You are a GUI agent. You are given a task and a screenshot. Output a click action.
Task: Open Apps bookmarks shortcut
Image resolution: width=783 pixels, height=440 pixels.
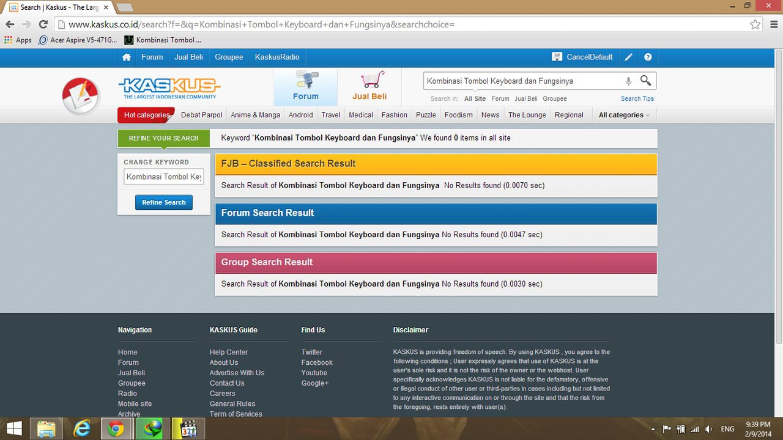18,40
